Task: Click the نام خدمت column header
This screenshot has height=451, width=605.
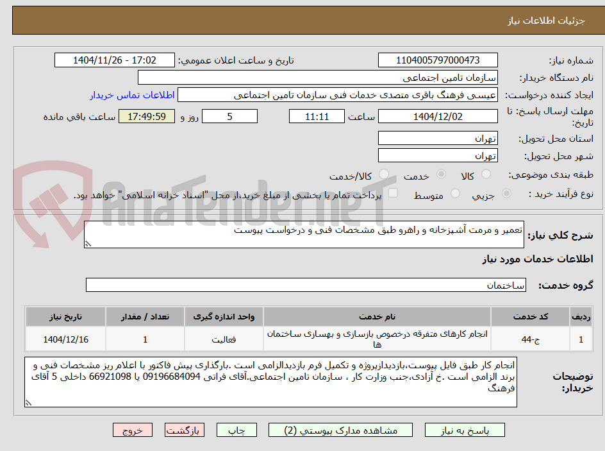Action: tap(377, 317)
